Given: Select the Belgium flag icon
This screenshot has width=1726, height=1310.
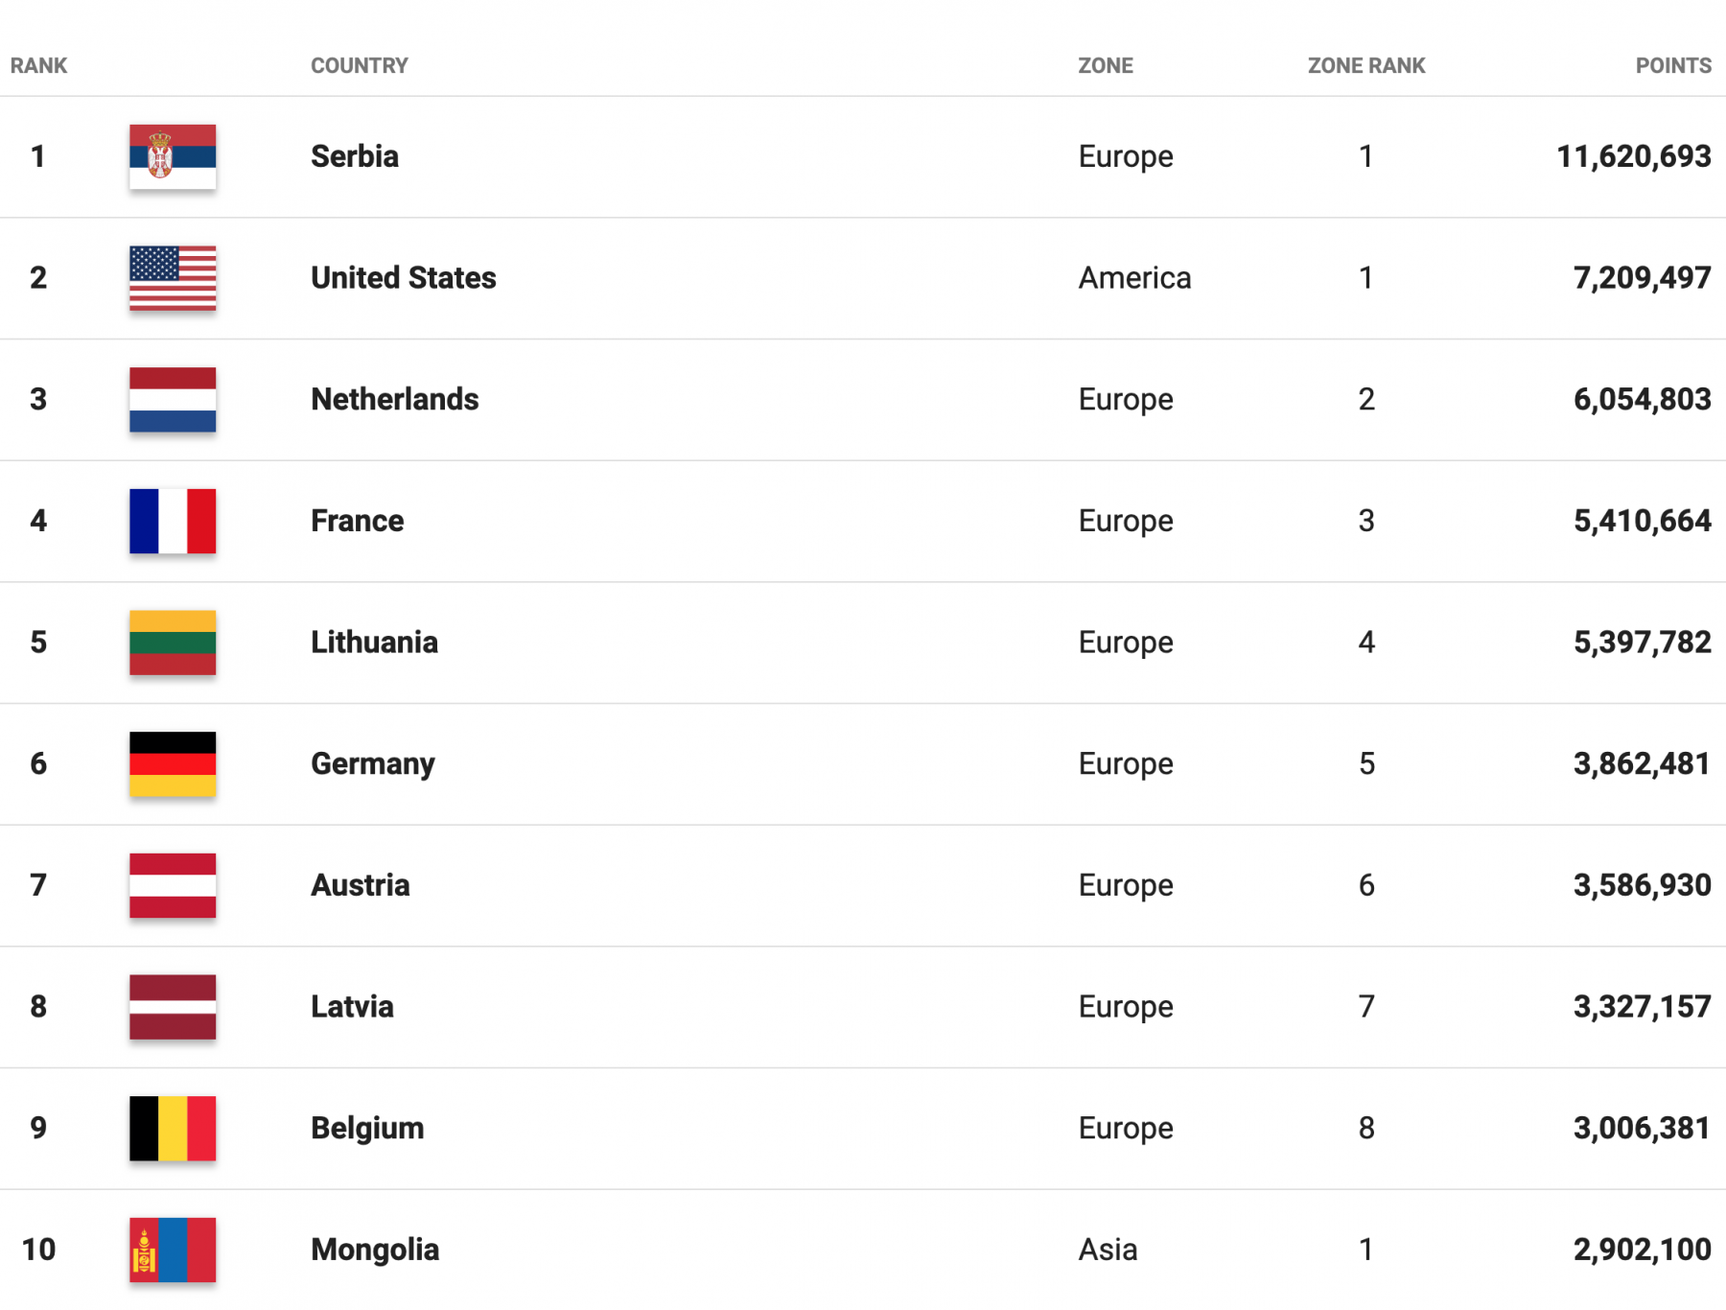Looking at the screenshot, I should pyautogui.click(x=173, y=1129).
